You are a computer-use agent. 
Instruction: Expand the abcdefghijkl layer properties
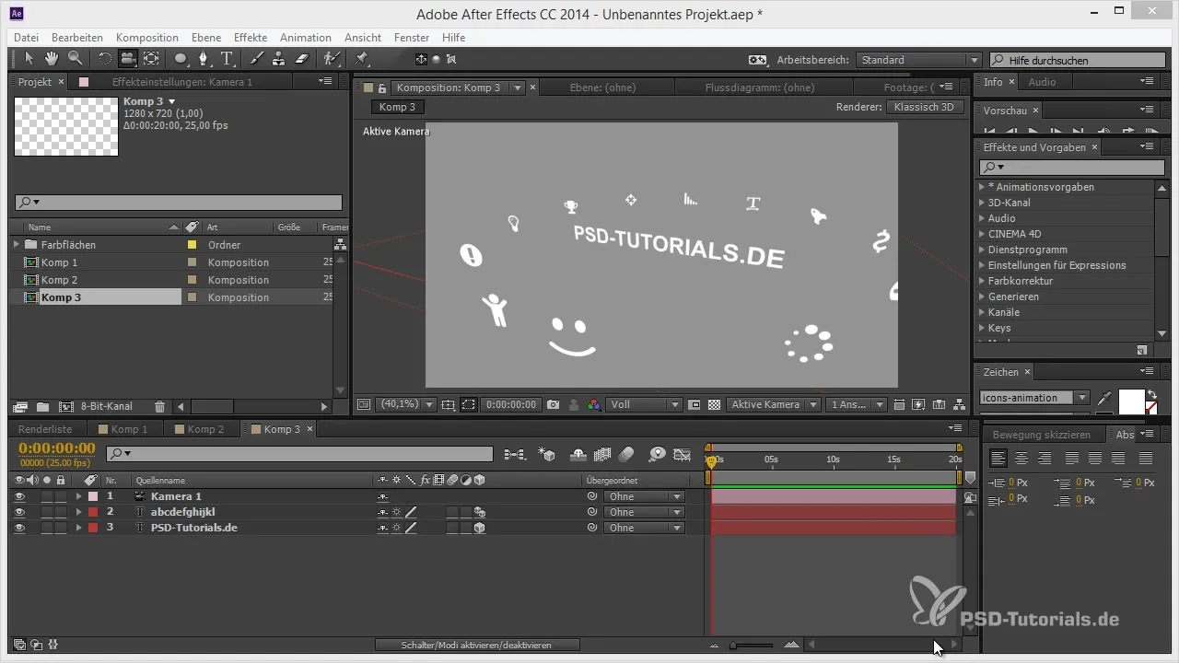(x=78, y=512)
